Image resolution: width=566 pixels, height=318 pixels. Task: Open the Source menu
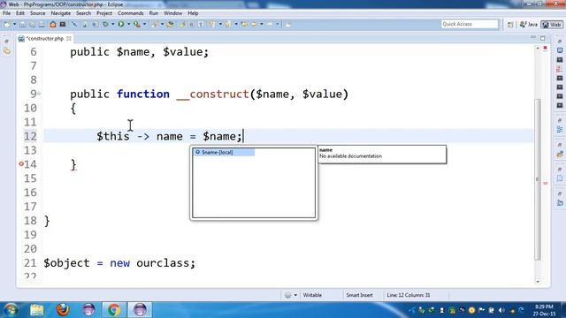[x=37, y=13]
